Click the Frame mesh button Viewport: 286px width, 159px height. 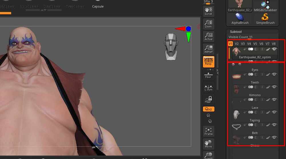(208, 131)
